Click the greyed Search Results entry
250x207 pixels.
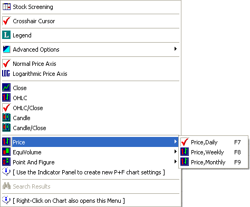click(x=91, y=186)
